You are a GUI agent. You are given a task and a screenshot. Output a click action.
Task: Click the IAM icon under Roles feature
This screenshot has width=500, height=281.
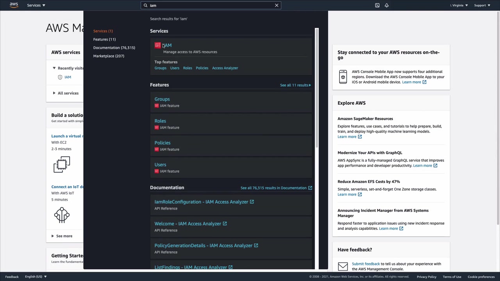(157, 128)
